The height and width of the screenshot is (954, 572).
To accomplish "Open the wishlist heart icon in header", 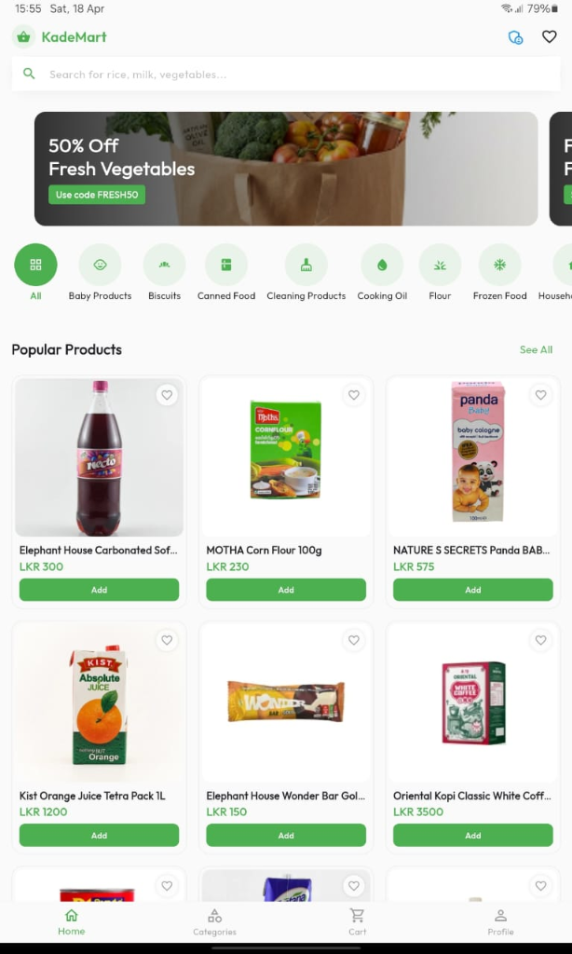I will point(549,37).
